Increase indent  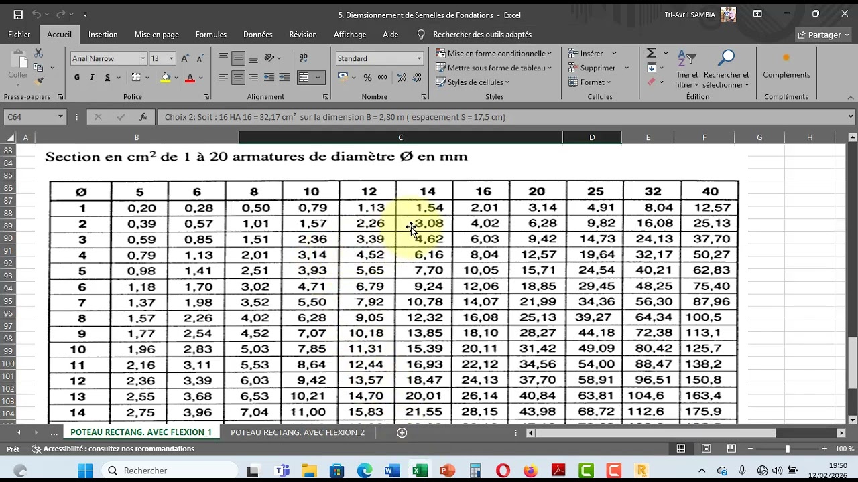[284, 78]
